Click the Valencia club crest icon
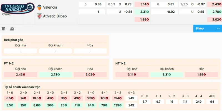The height and width of the screenshot is (111, 222). point(39,7)
